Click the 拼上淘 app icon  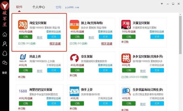point(74,25)
